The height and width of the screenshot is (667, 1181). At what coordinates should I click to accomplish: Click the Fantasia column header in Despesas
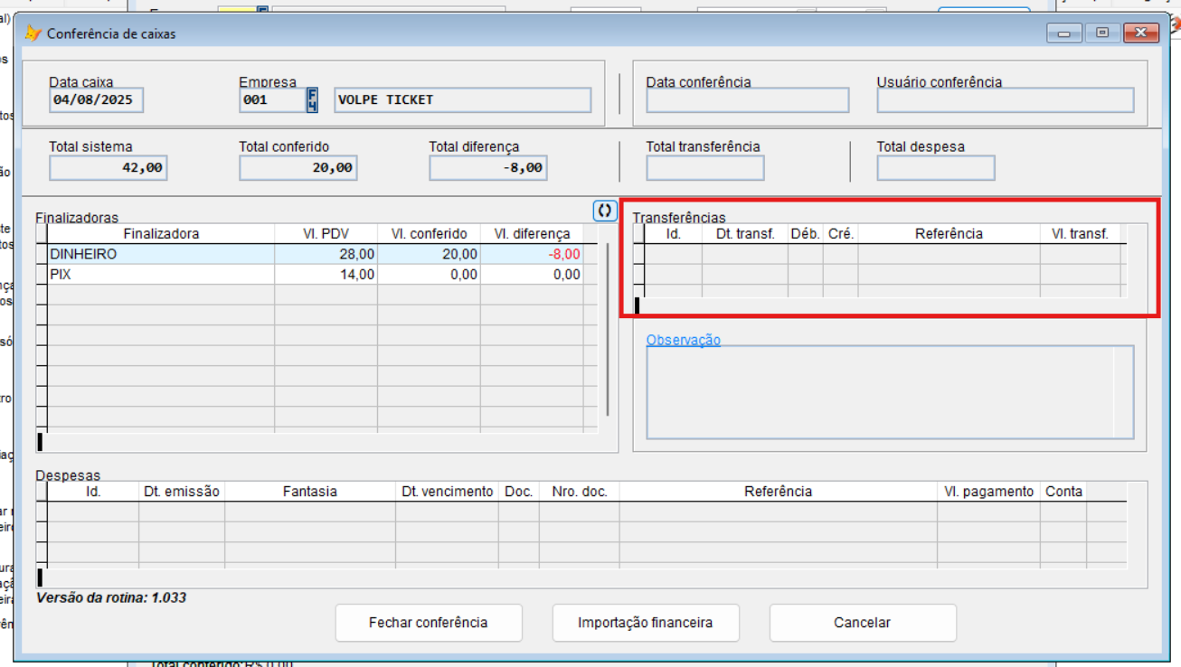(309, 492)
